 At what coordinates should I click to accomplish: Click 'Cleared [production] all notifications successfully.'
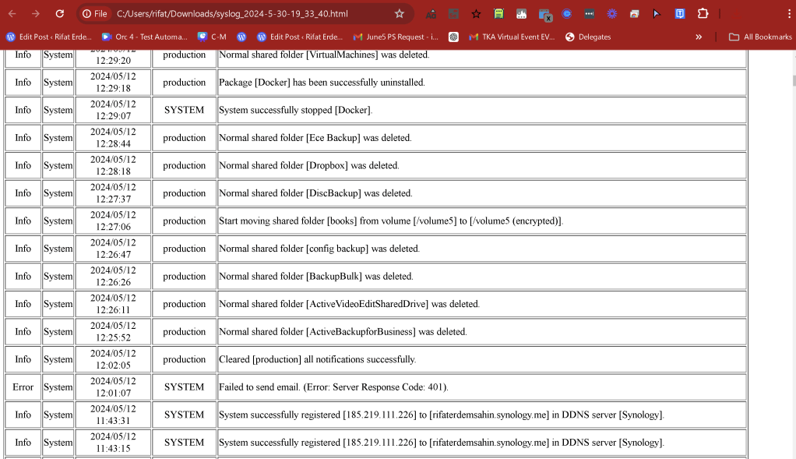(317, 359)
